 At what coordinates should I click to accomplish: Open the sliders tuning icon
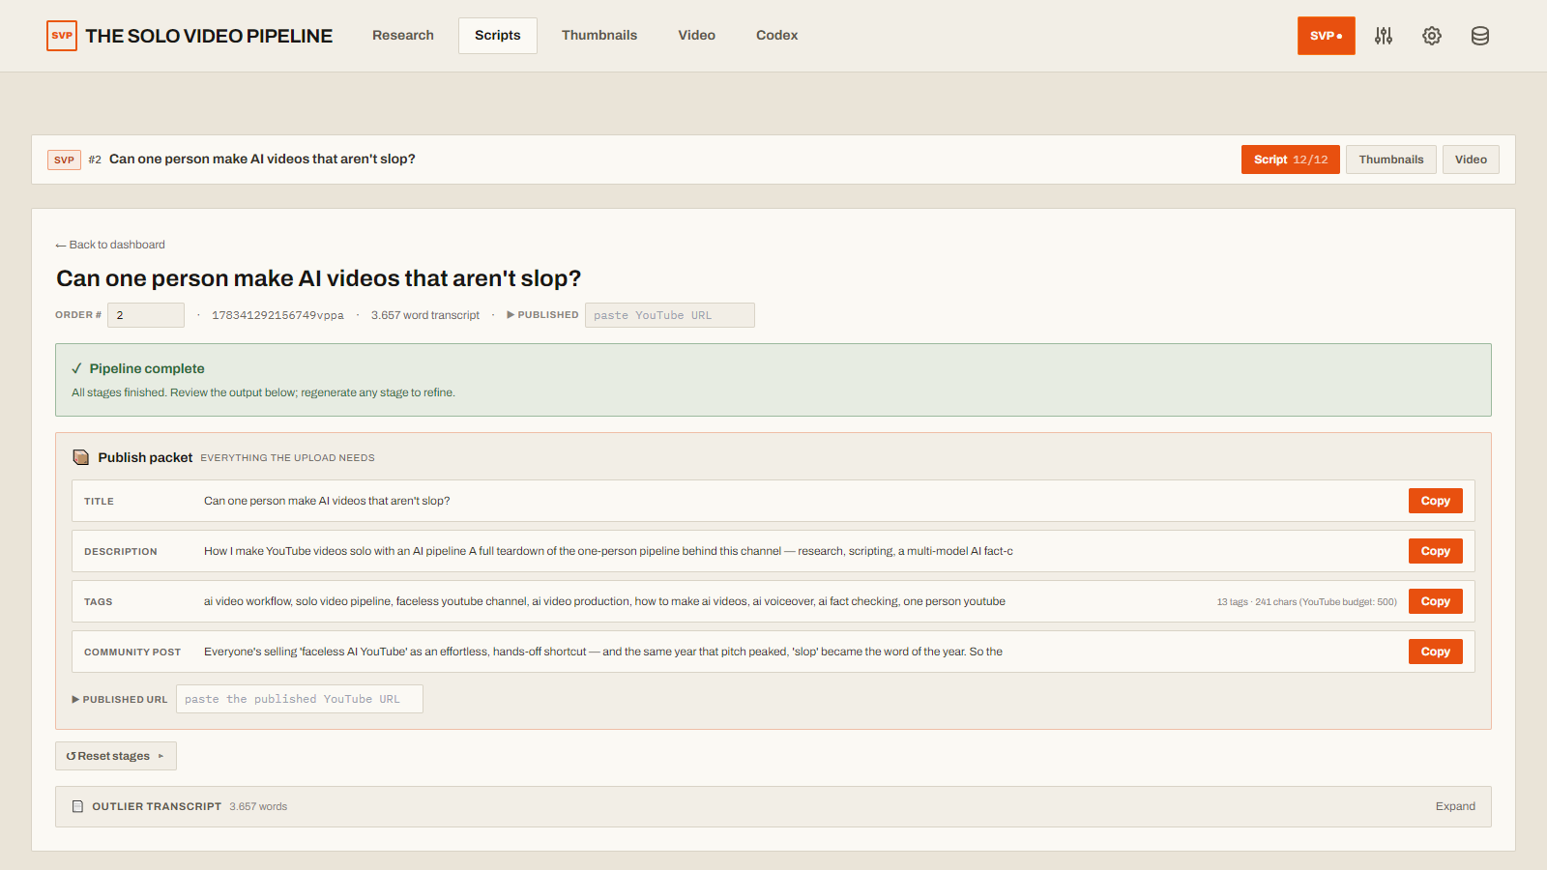point(1384,36)
